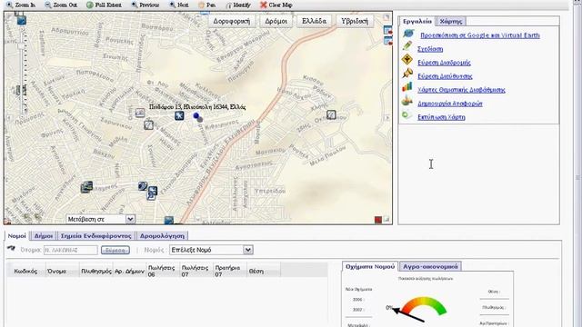The height and width of the screenshot is (327, 582).
Task: Pan map right using east edge arrow
Action: coord(387,118)
